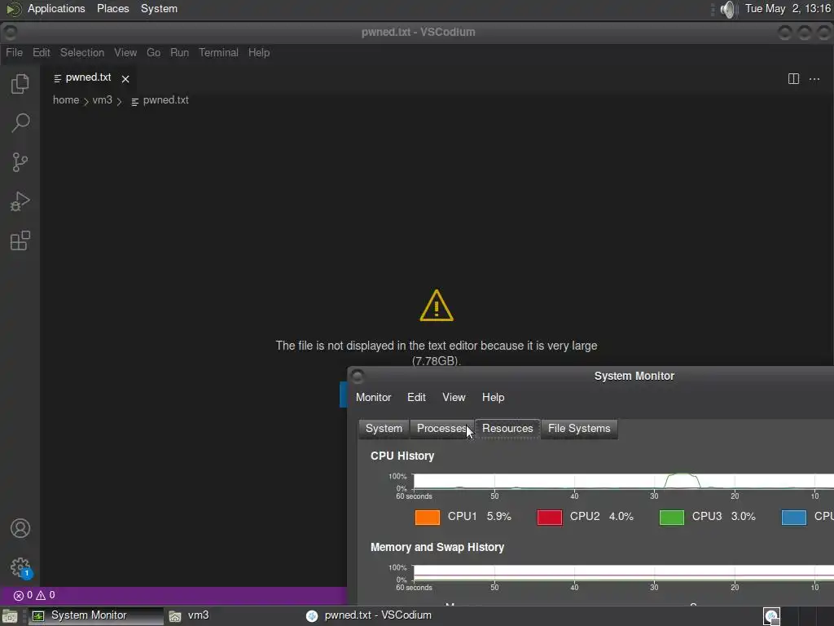Click the Memory and Swap History heading

[437, 547]
